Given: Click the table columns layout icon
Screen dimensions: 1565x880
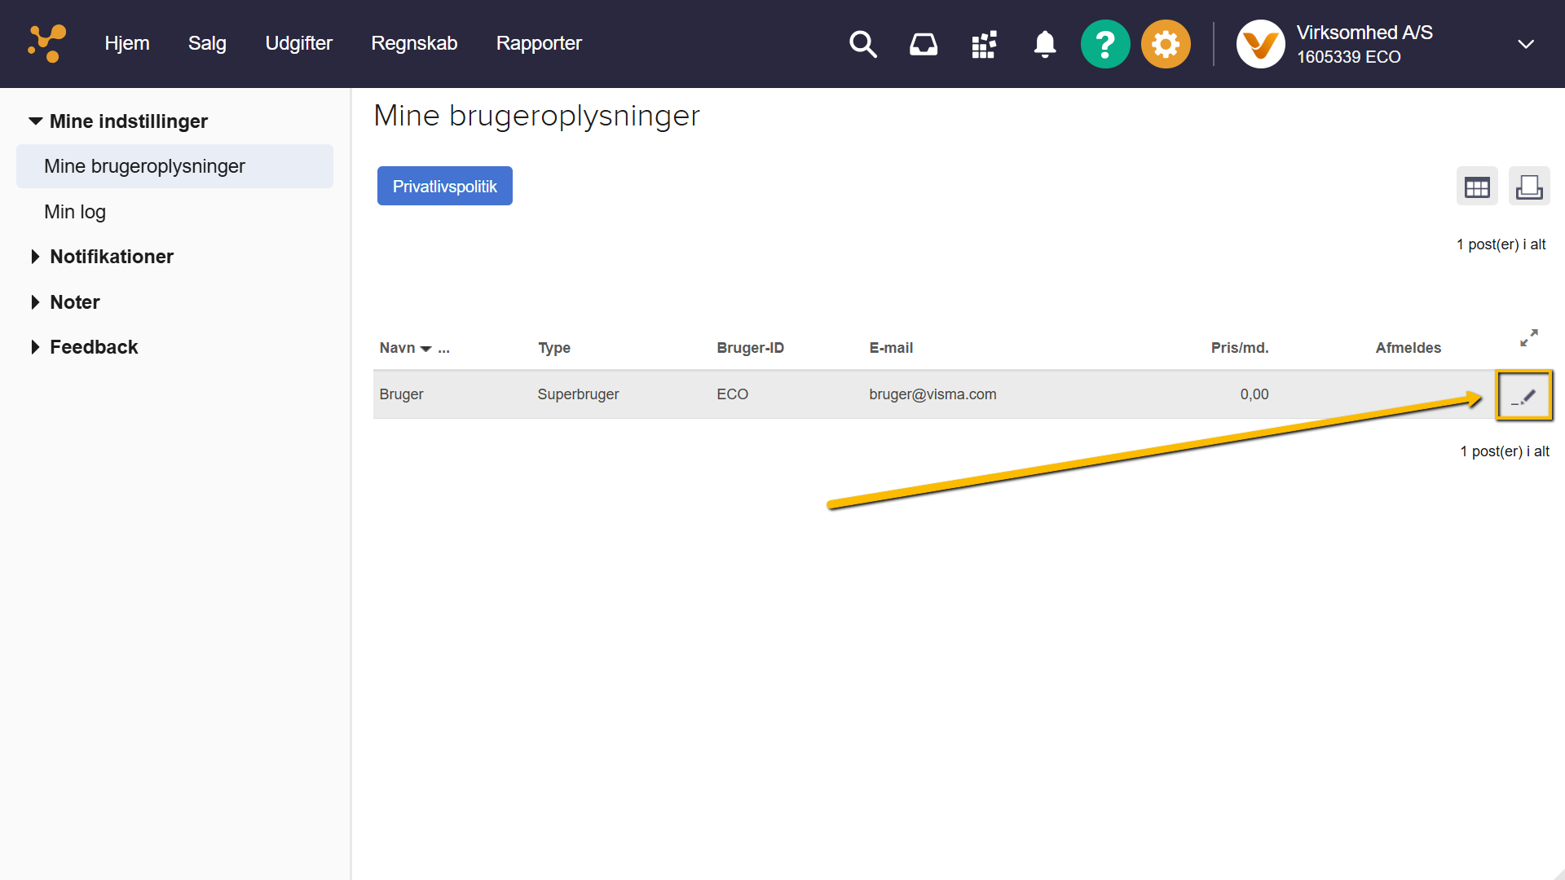Looking at the screenshot, I should (x=1476, y=187).
